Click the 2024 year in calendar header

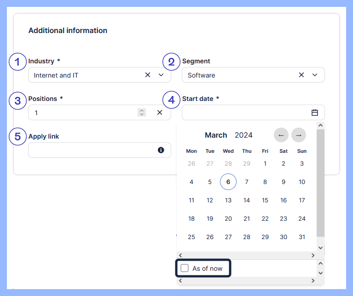click(243, 135)
